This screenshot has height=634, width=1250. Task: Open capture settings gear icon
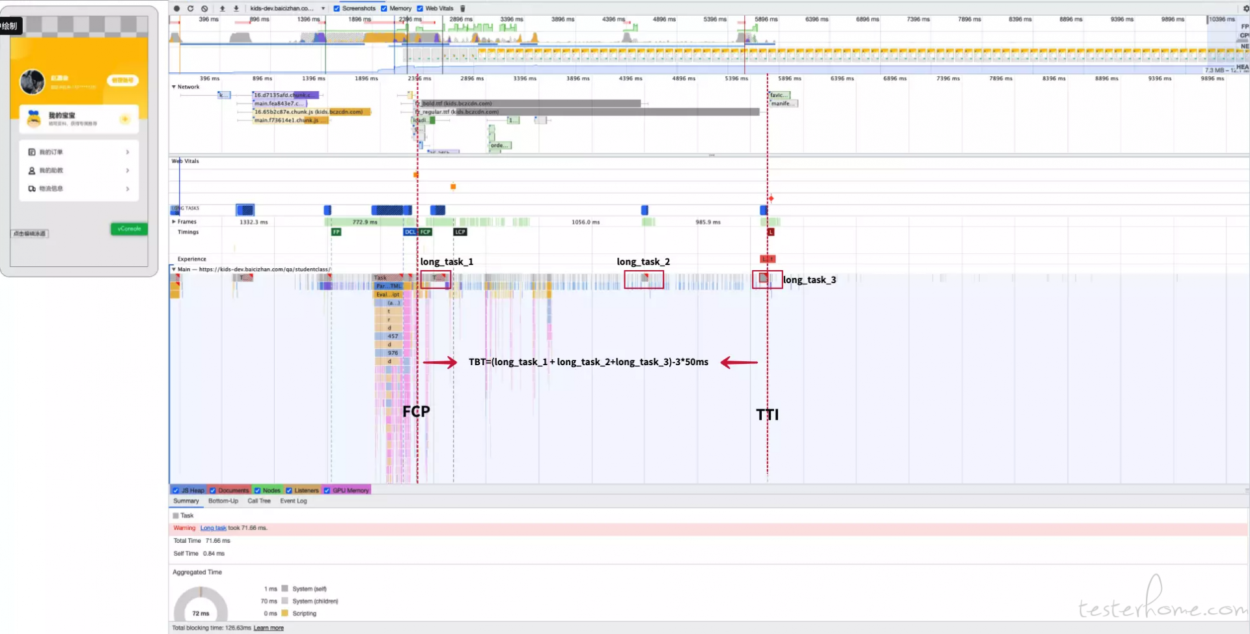click(1246, 8)
